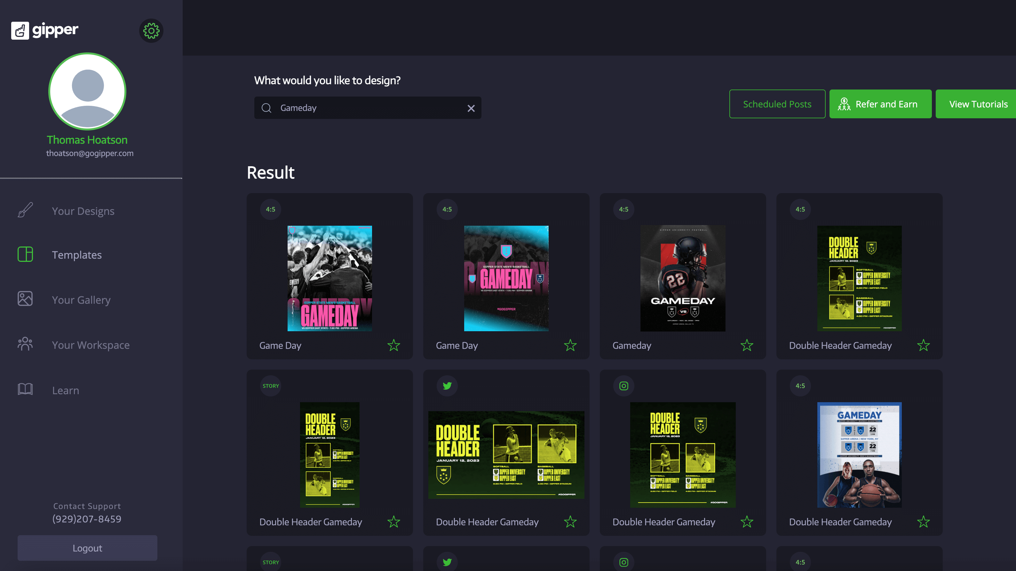Click the Instagram badge on Double Header card
Viewport: 1016px width, 571px height.
(x=623, y=386)
